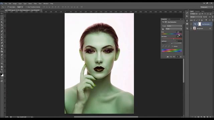Select the Move tool
Screen dimensions: 214x120
pyautogui.click(x=2, y=14)
